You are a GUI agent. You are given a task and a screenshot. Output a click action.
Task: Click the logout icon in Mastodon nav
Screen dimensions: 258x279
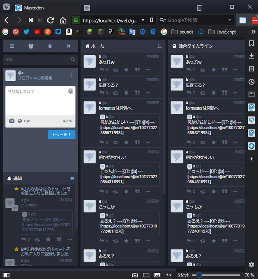point(68,47)
